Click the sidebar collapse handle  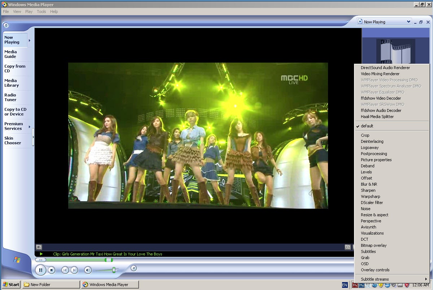coord(33,137)
